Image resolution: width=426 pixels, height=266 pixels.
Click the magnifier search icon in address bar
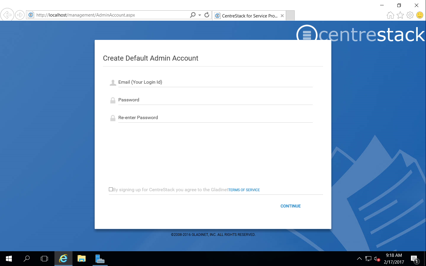[x=193, y=15]
